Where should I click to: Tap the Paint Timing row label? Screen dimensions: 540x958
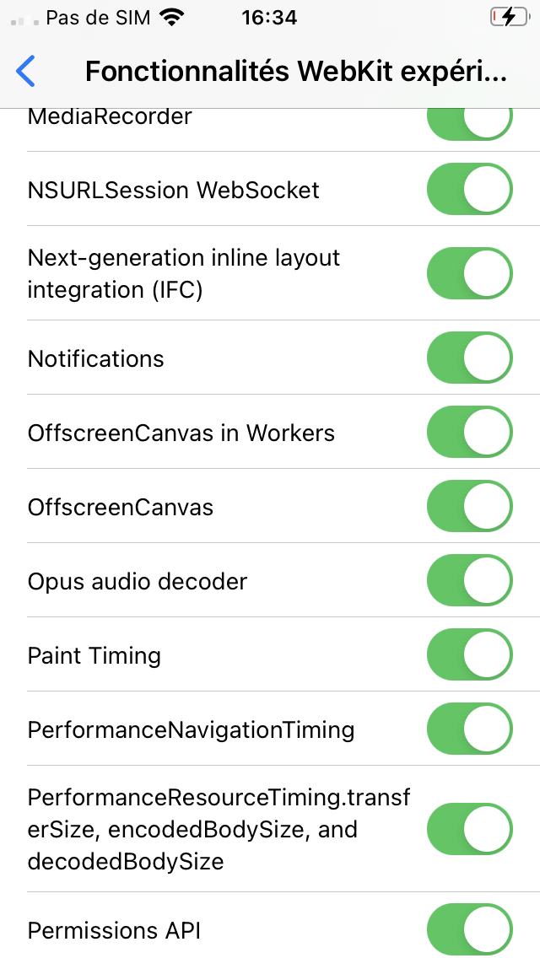(94, 655)
